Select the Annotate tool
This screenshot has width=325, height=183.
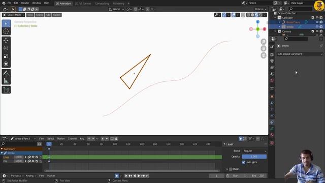[x=6, y=73]
